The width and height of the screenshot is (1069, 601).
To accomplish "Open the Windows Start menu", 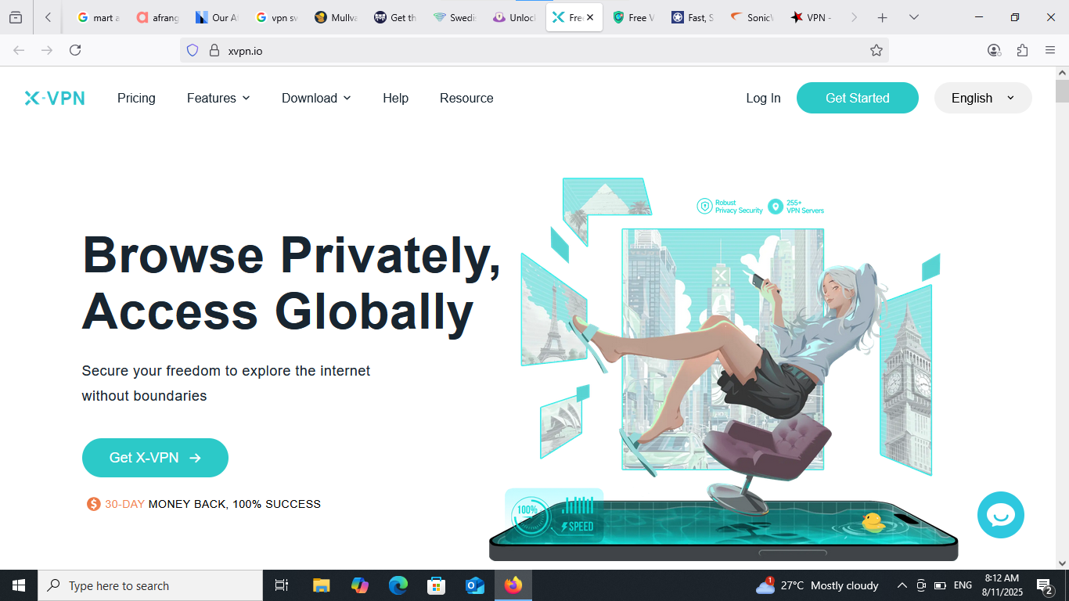I will [x=19, y=585].
